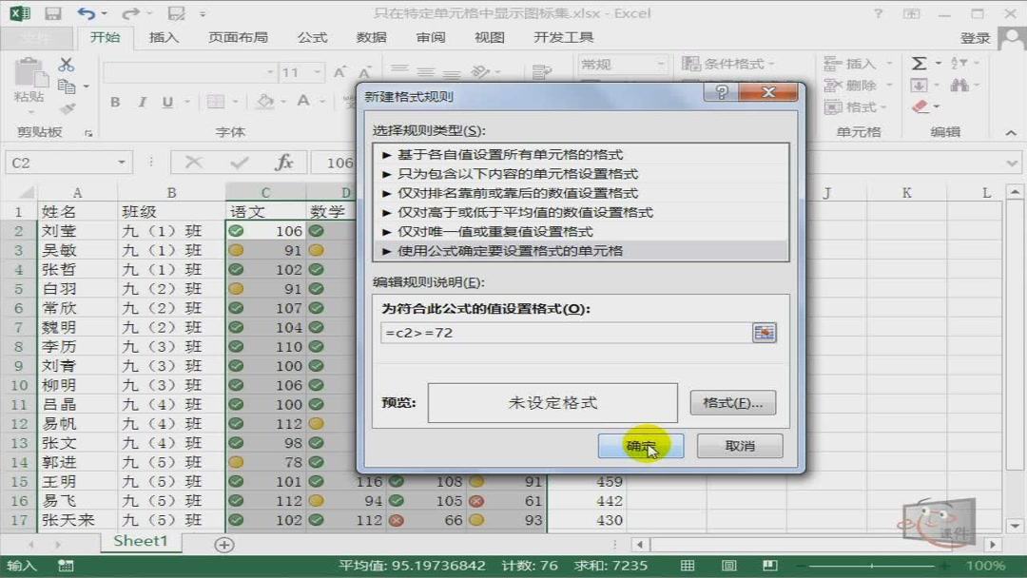Open the Clear (eraser) tool

click(919, 106)
